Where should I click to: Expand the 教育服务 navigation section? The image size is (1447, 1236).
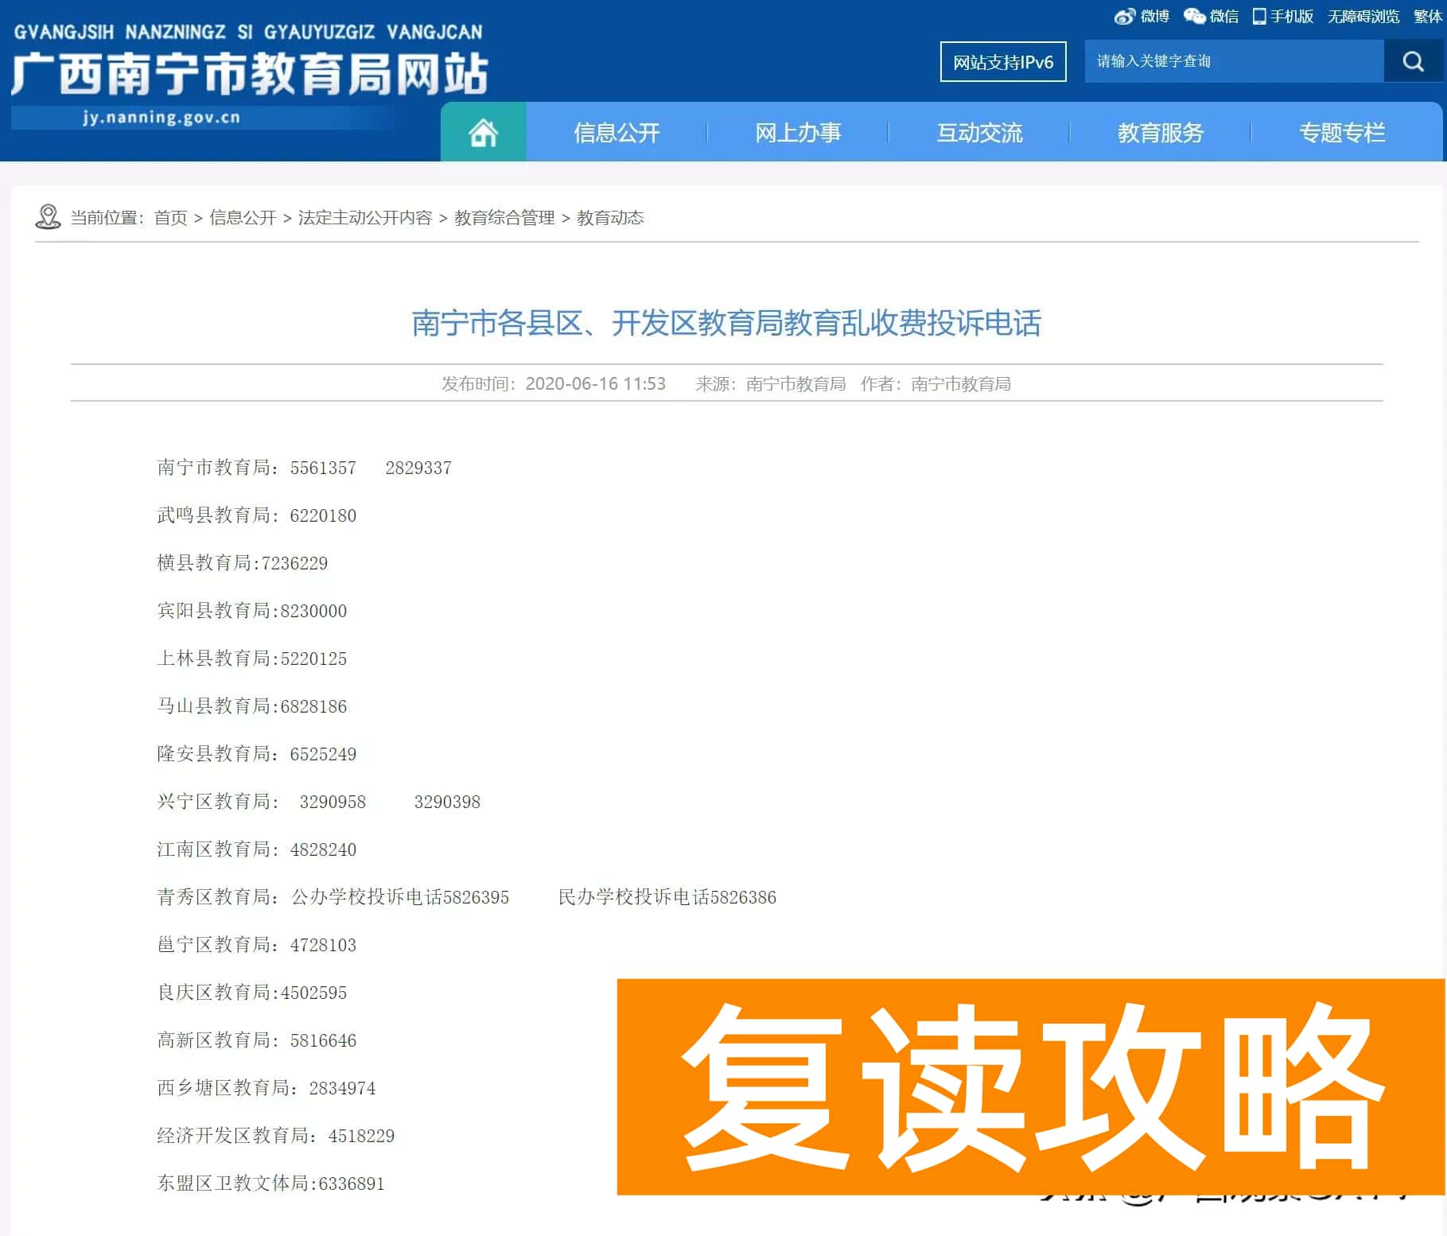coord(1160,132)
